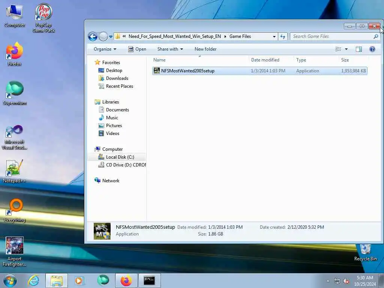
Task: Open the recent pages dropdown arrow
Action: pos(111,37)
